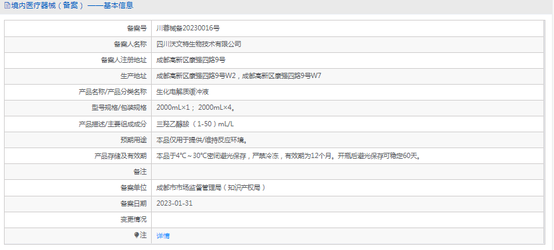Select the 产品名称/产品分类名称 label

[112, 92]
